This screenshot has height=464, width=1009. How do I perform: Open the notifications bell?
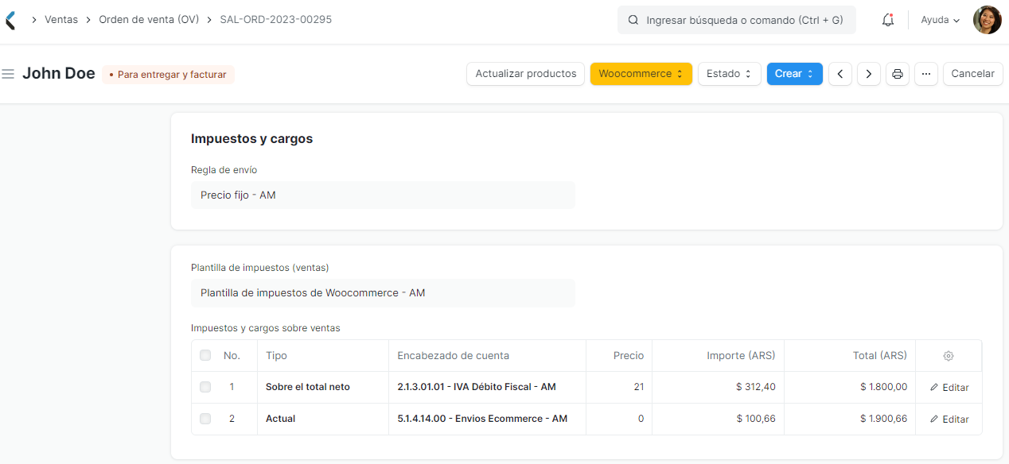888,20
